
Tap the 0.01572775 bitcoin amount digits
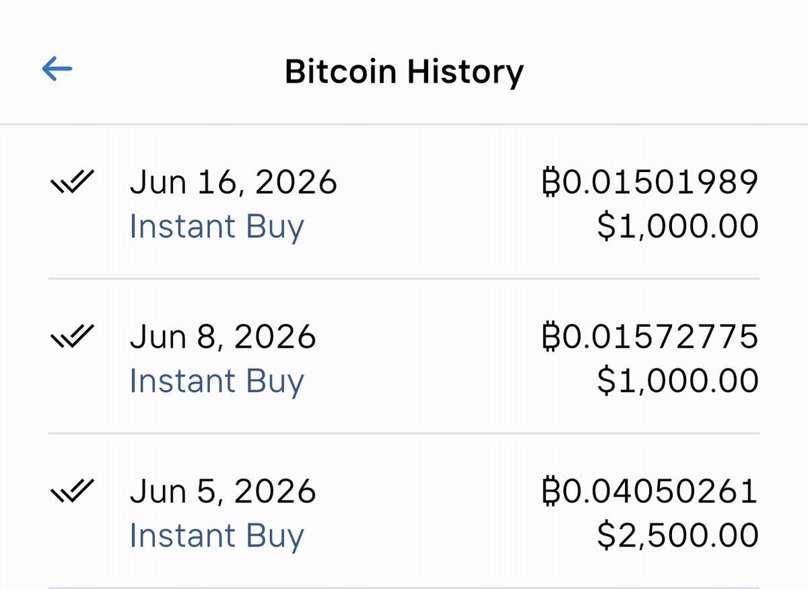(x=660, y=337)
